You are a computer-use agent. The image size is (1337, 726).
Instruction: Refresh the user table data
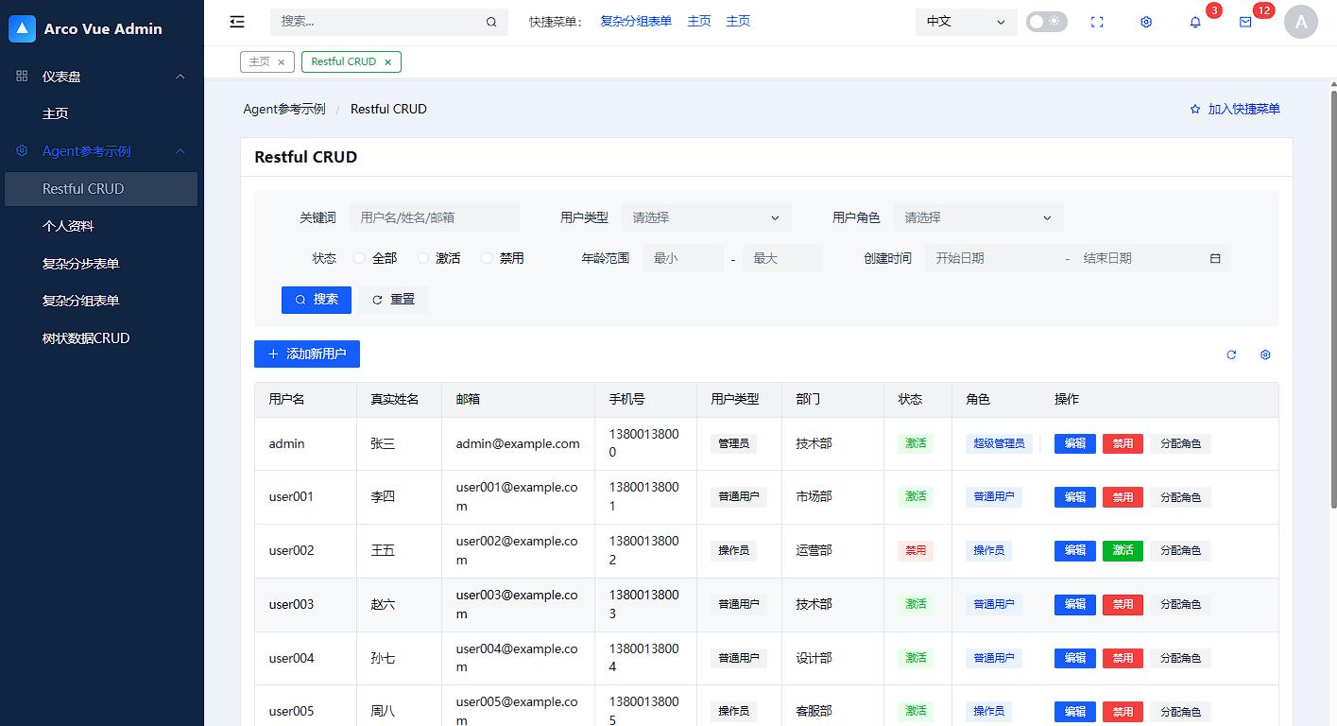coord(1231,354)
